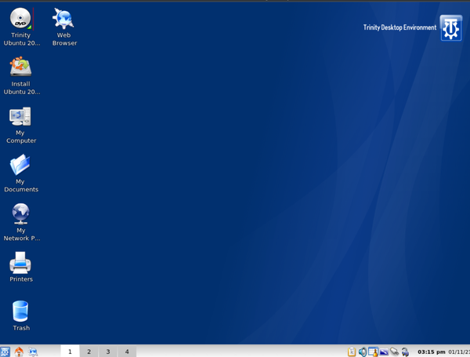Click the volume speaker tray icon
The width and height of the screenshot is (470, 357).
tap(363, 352)
